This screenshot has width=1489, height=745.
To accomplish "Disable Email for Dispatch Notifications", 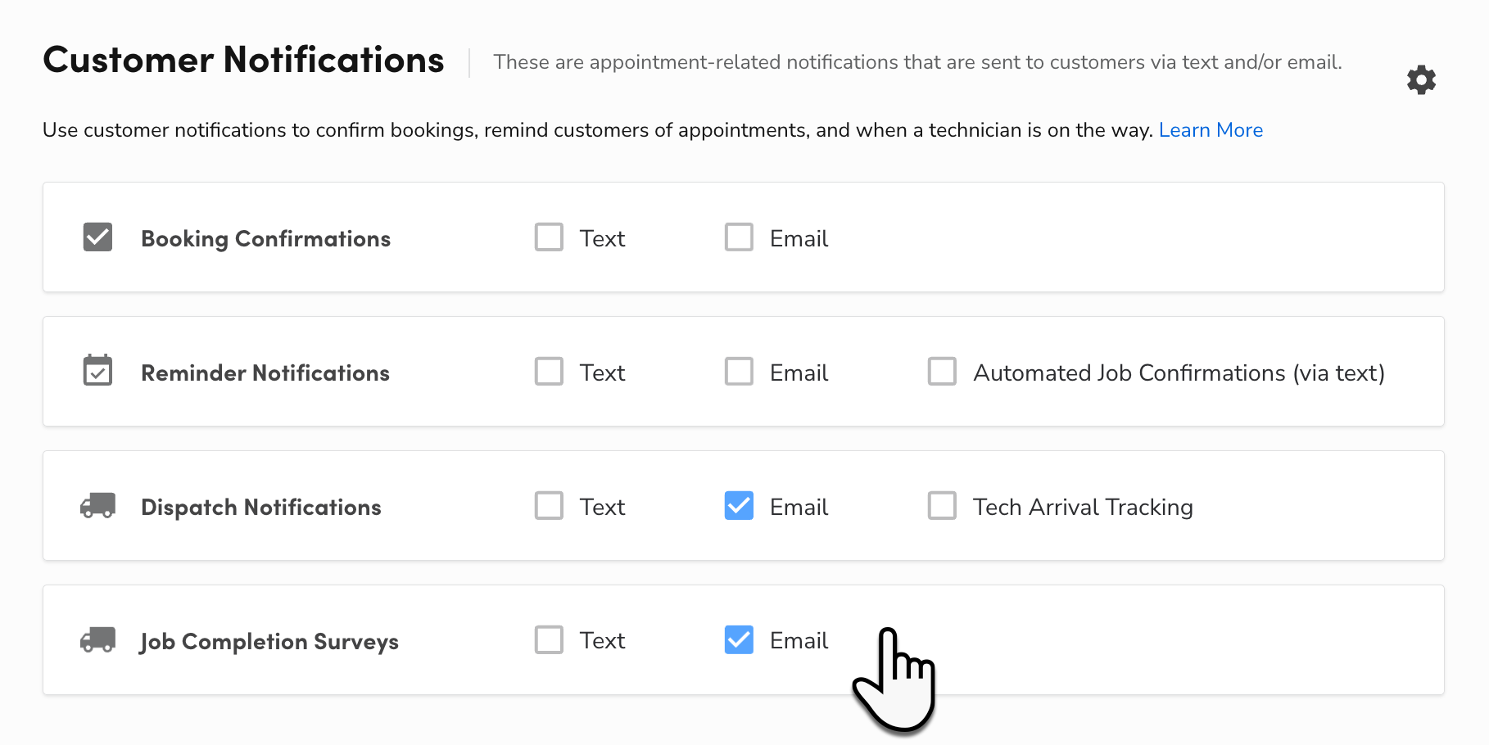I will 739,506.
